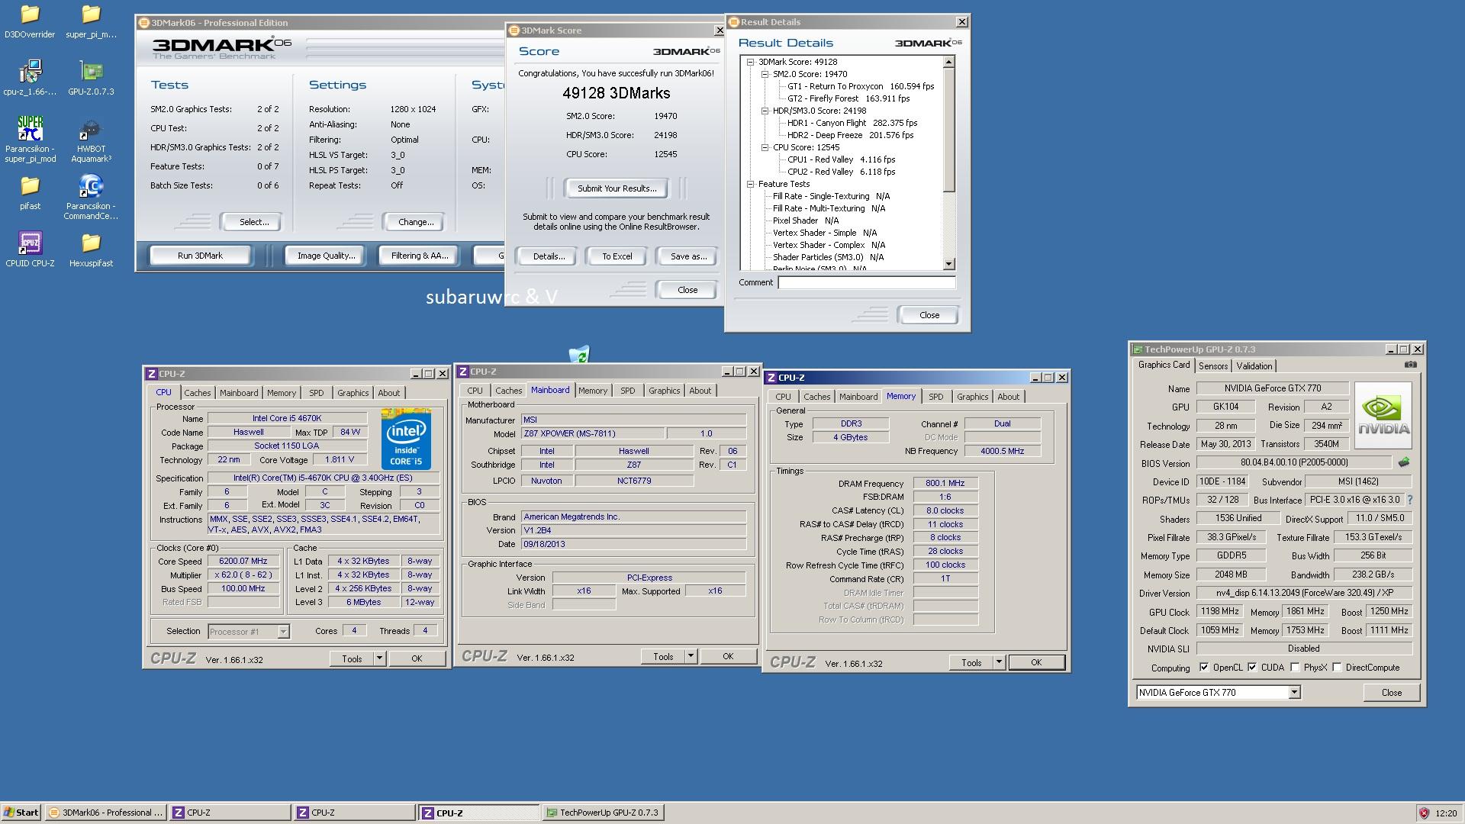Click the Intel Core i5 logo in CPU-Z

[x=406, y=440]
